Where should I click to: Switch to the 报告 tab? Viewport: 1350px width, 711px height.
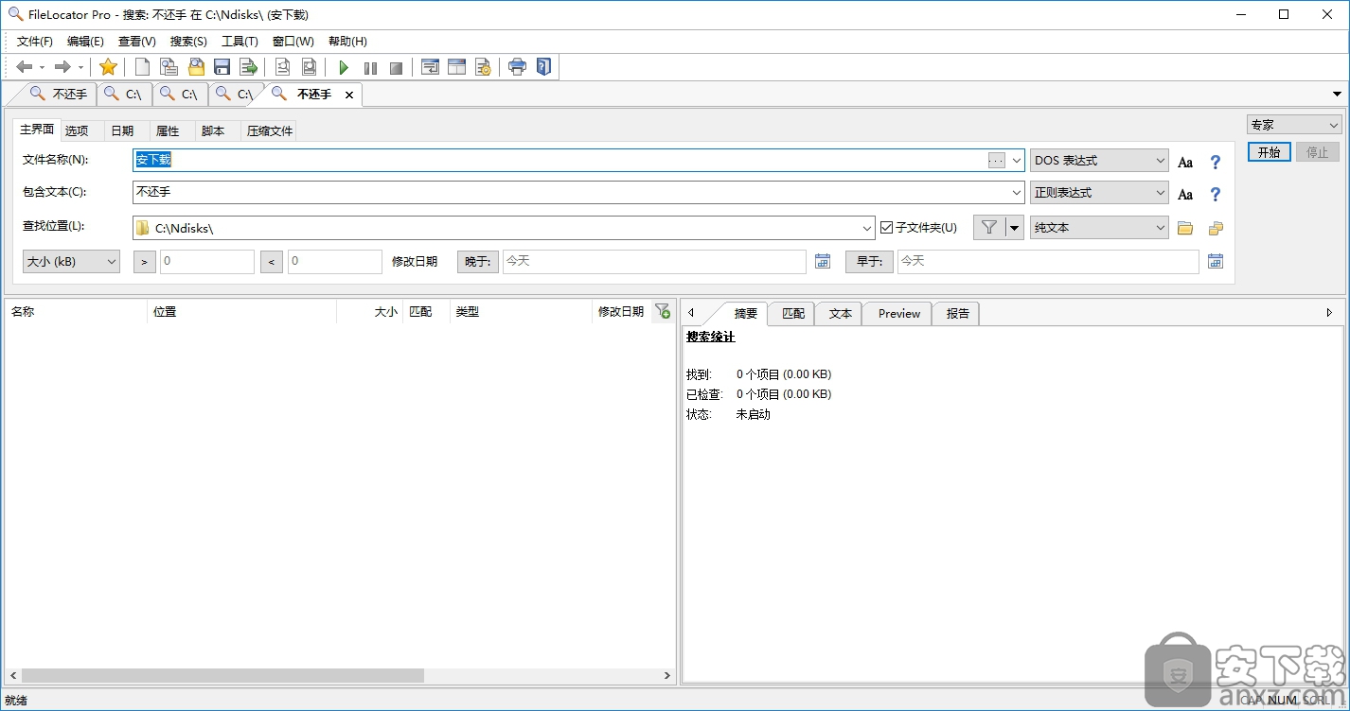tap(958, 314)
